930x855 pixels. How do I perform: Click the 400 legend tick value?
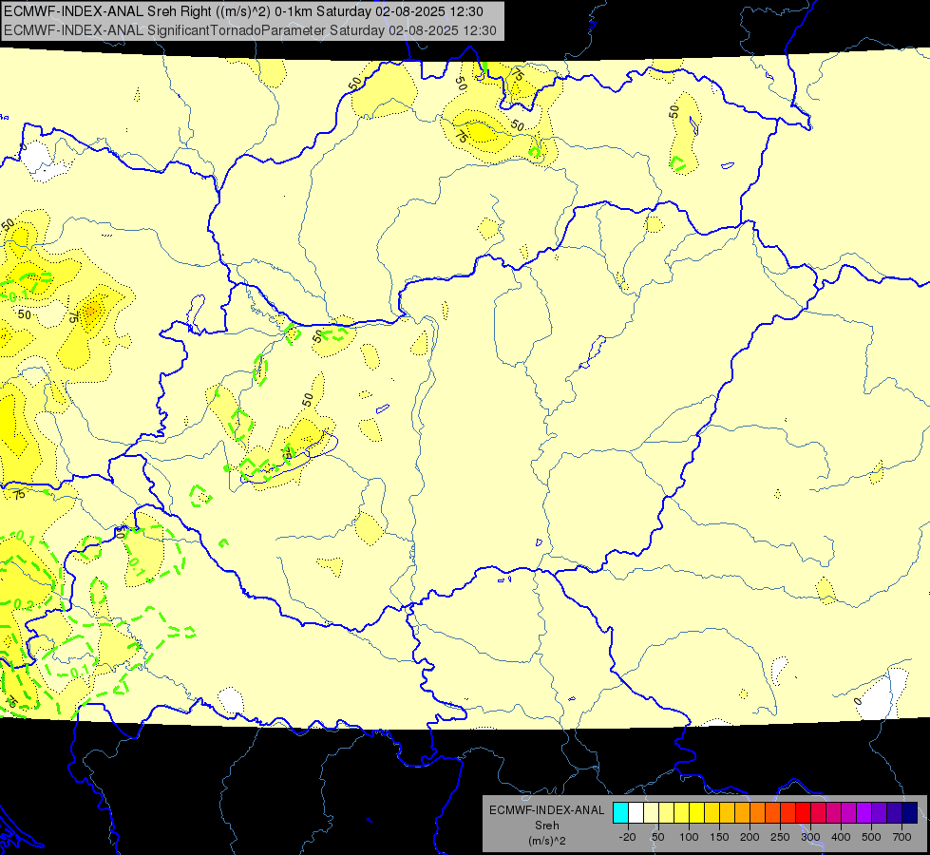[841, 837]
